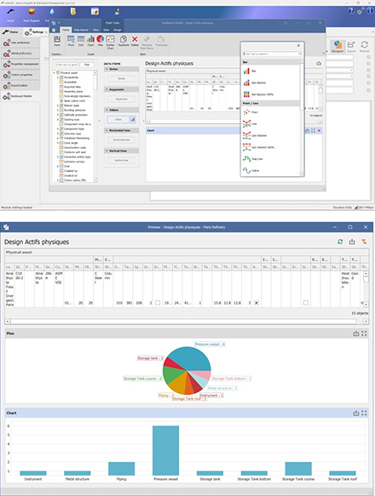Viewport: 375px width, 496px height.
Task: Toggle the filled checkbox in preview grid row
Action: (257, 303)
